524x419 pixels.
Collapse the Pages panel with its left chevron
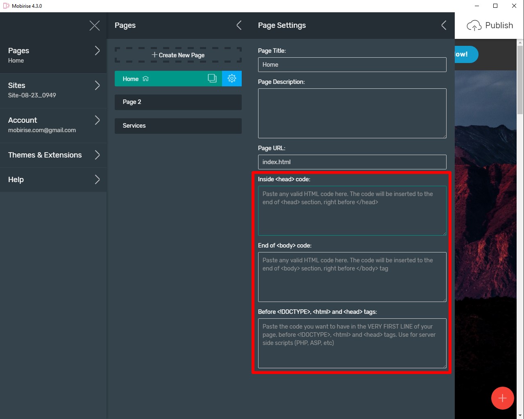click(239, 25)
